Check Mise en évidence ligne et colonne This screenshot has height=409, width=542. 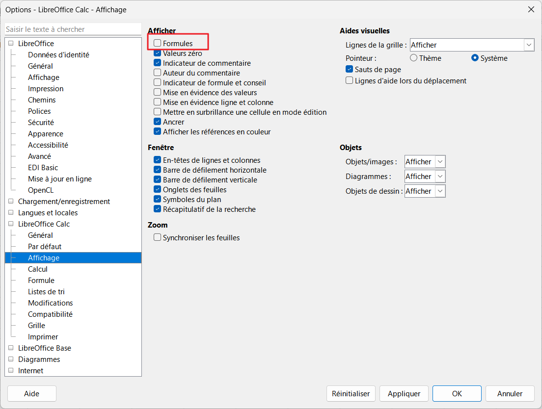point(157,102)
